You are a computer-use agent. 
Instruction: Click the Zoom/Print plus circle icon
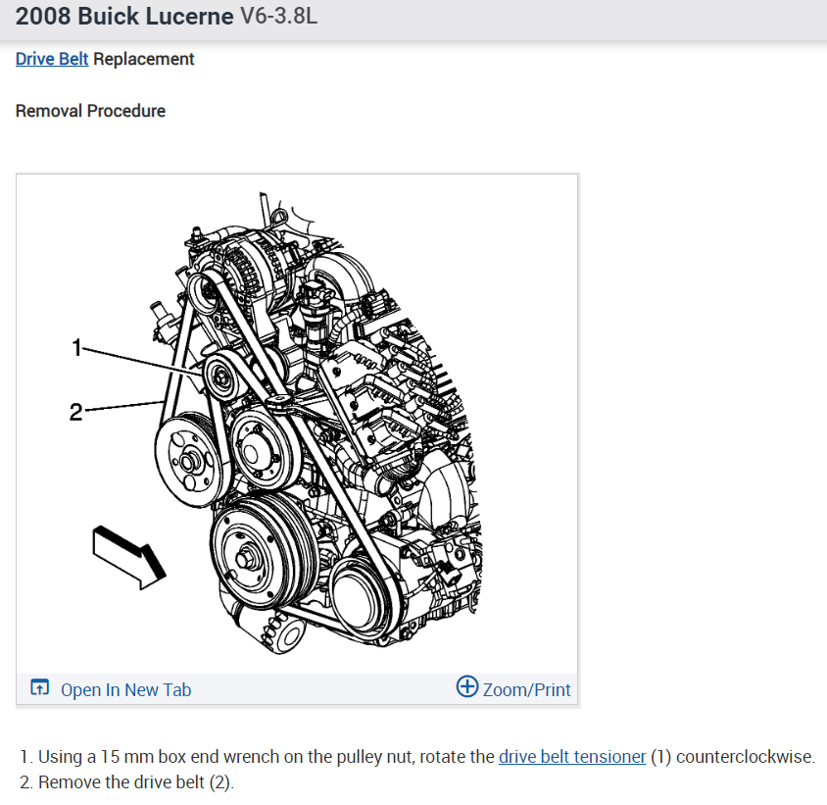click(x=466, y=686)
